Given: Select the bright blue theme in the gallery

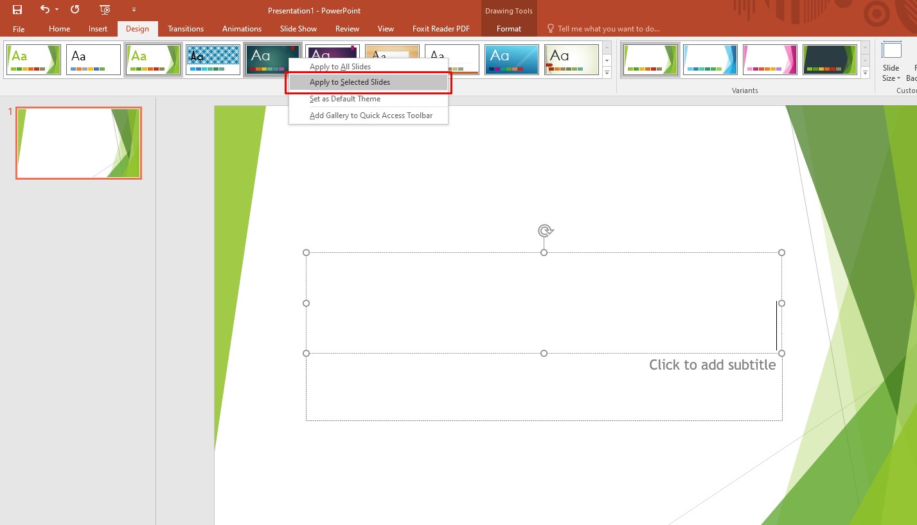Looking at the screenshot, I should [x=512, y=59].
